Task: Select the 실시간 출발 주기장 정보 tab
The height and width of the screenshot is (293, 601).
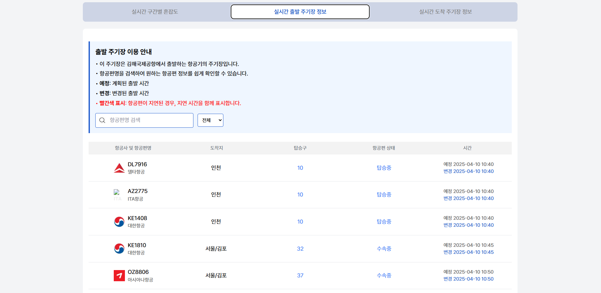Action: point(300,12)
